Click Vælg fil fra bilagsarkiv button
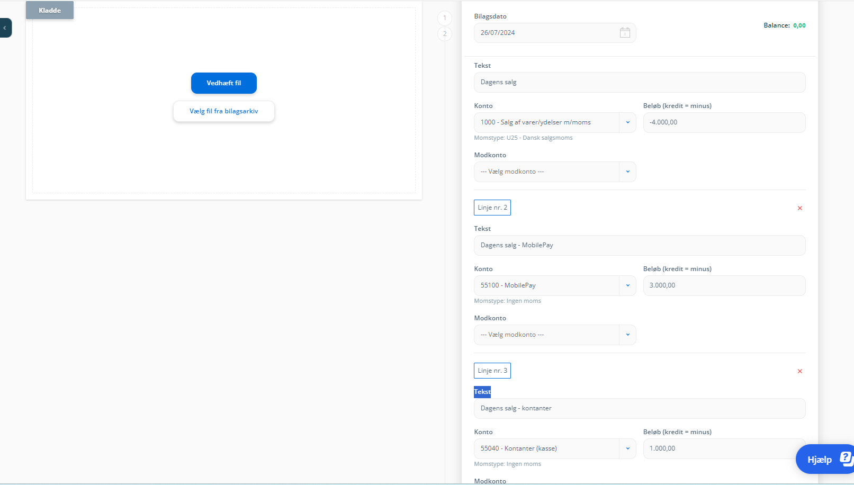The height and width of the screenshot is (485, 854). [x=223, y=111]
